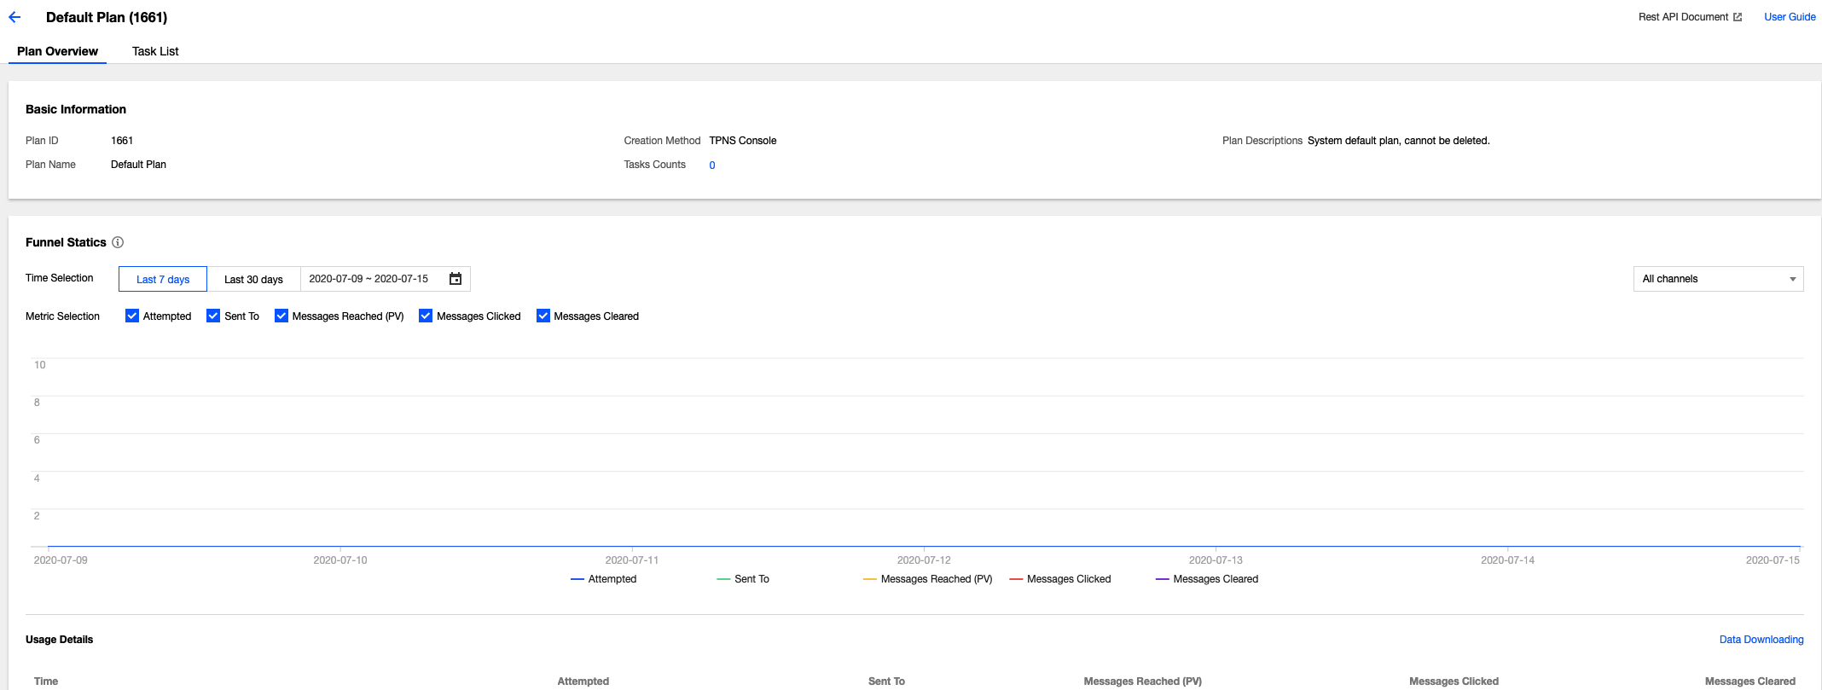Viewport: 1822px width, 690px height.
Task: Switch to the Task List tab
Action: point(155,51)
